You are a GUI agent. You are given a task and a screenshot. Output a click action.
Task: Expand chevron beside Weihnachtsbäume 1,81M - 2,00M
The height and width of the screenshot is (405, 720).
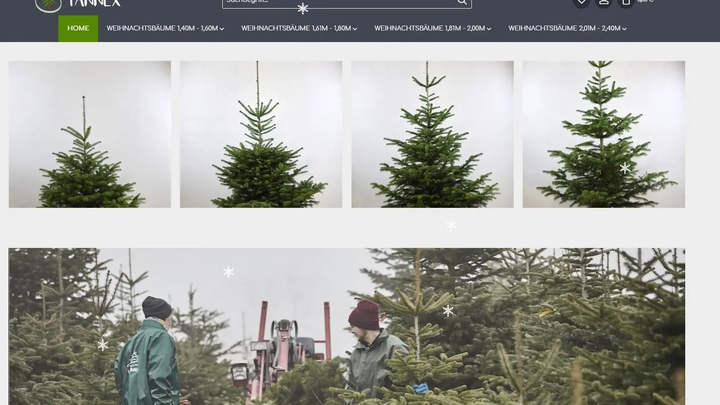tap(489, 29)
